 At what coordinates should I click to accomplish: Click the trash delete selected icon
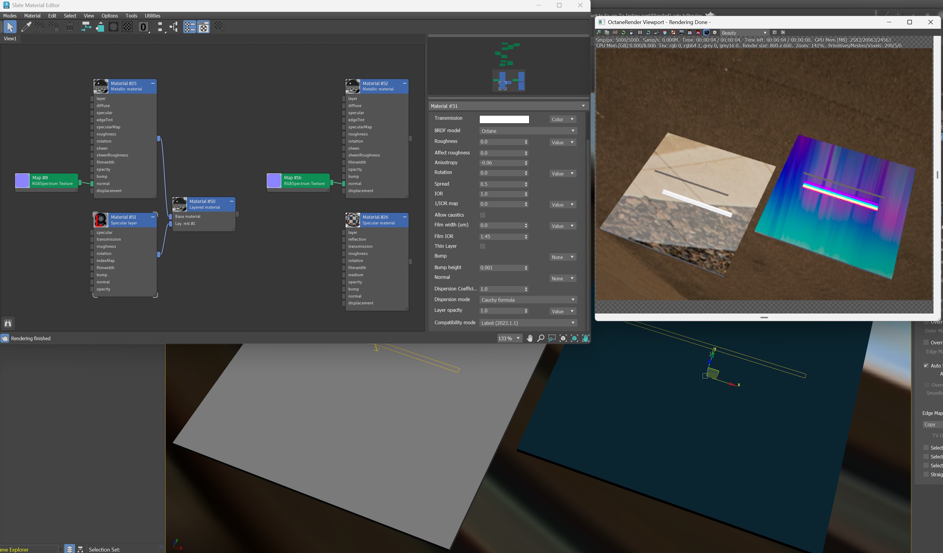(x=70, y=27)
